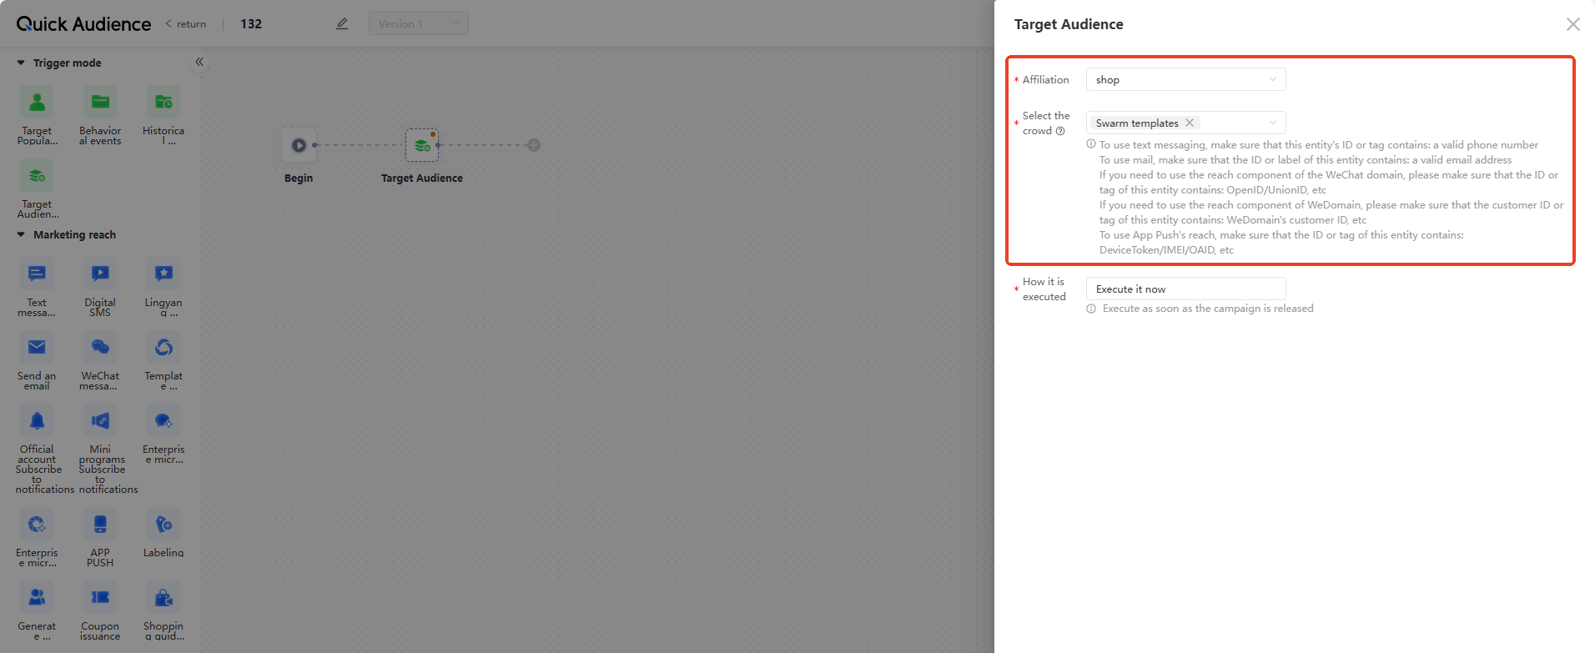Select Official account Subscribe notifications icon
The width and height of the screenshot is (1595, 653).
[x=37, y=420]
